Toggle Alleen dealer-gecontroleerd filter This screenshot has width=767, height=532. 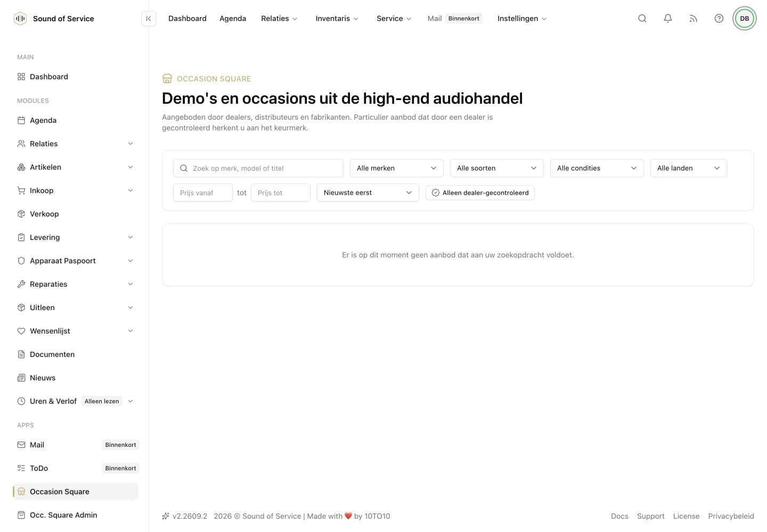[x=480, y=193]
